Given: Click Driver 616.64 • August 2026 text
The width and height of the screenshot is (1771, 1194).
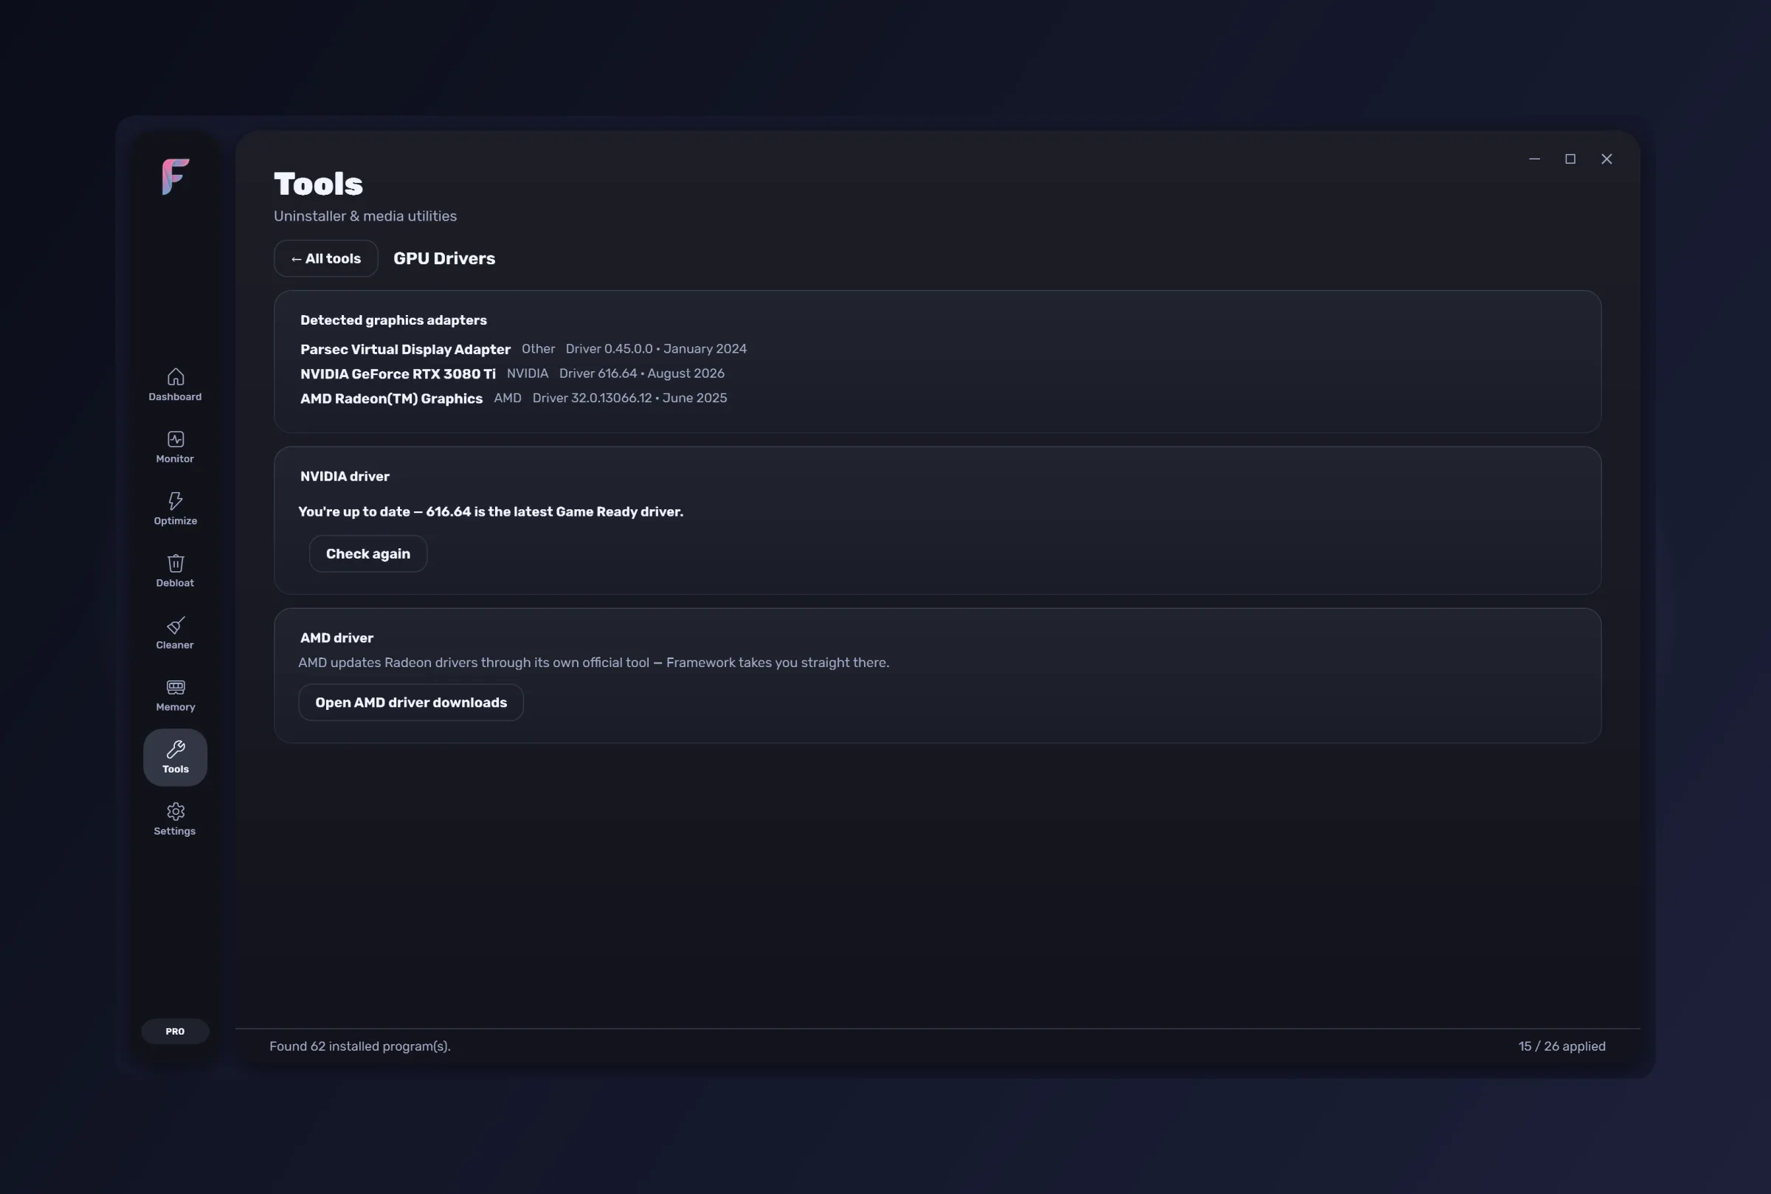Looking at the screenshot, I should pos(642,373).
